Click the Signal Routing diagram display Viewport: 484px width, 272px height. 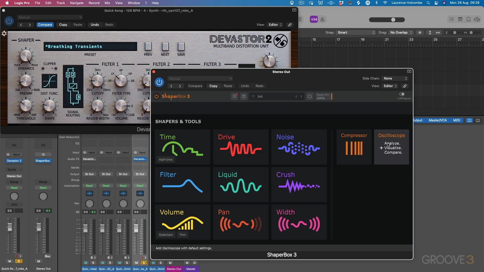coord(73,87)
